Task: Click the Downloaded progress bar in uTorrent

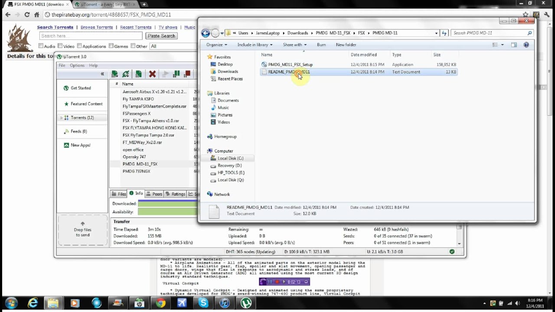Action: tap(168, 203)
